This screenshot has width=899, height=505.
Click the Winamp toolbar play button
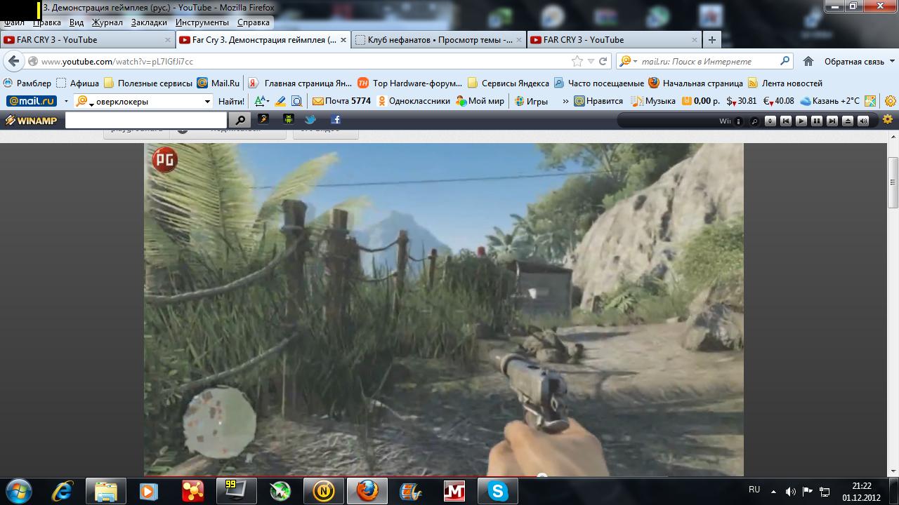(801, 121)
